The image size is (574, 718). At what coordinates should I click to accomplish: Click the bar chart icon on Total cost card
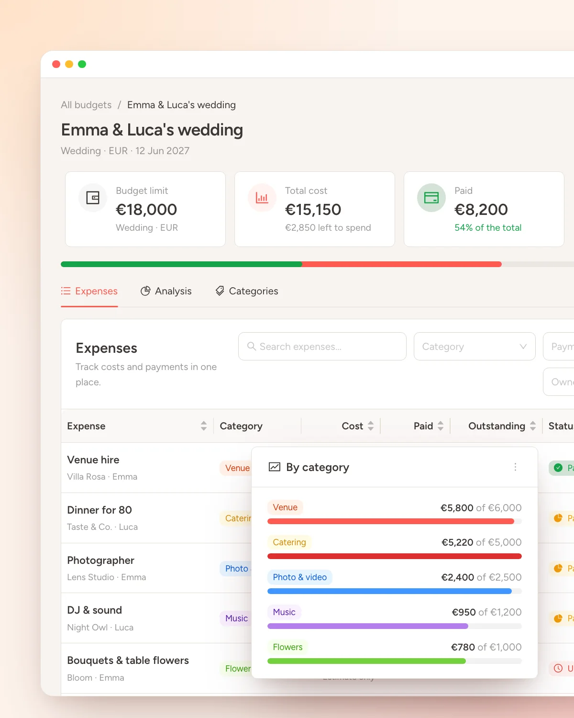coord(262,198)
